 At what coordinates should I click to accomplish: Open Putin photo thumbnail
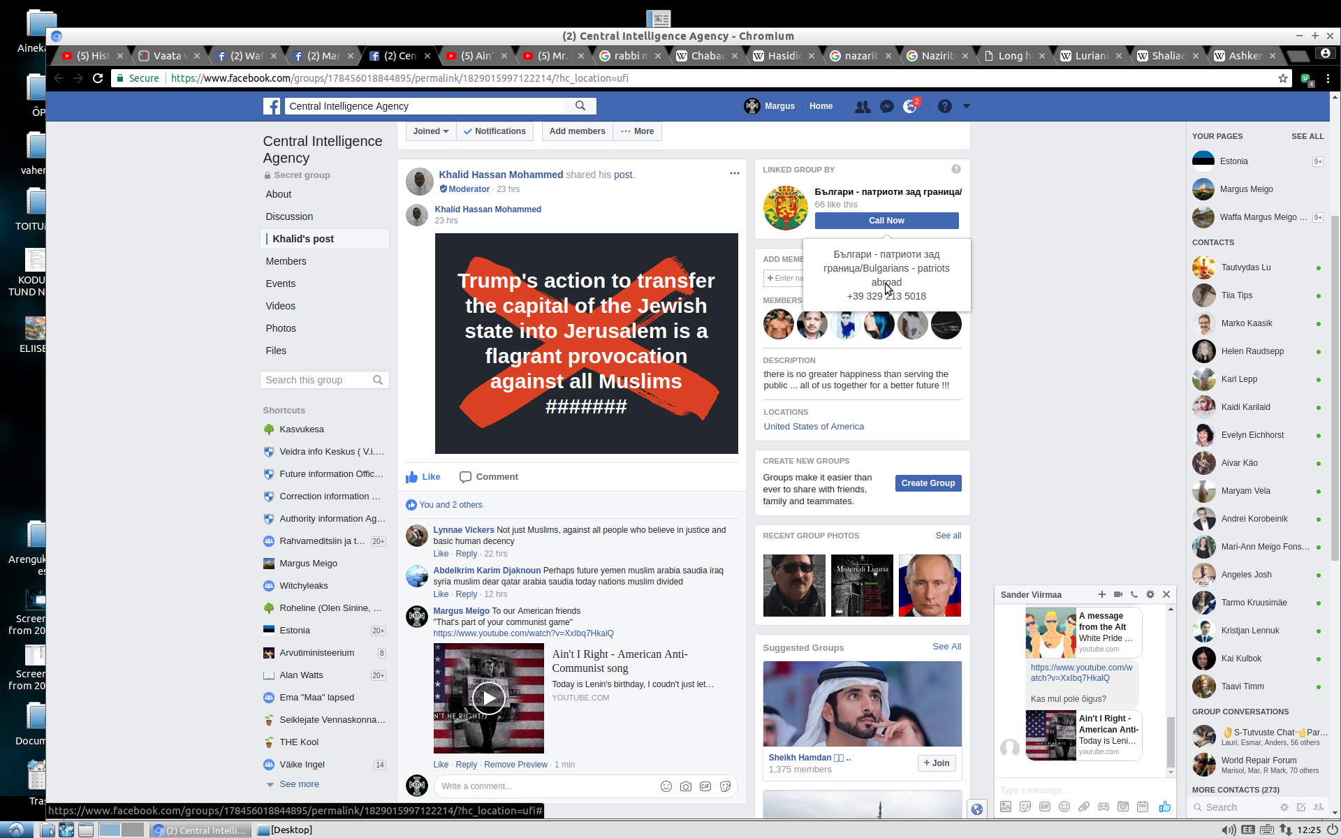[x=930, y=585]
